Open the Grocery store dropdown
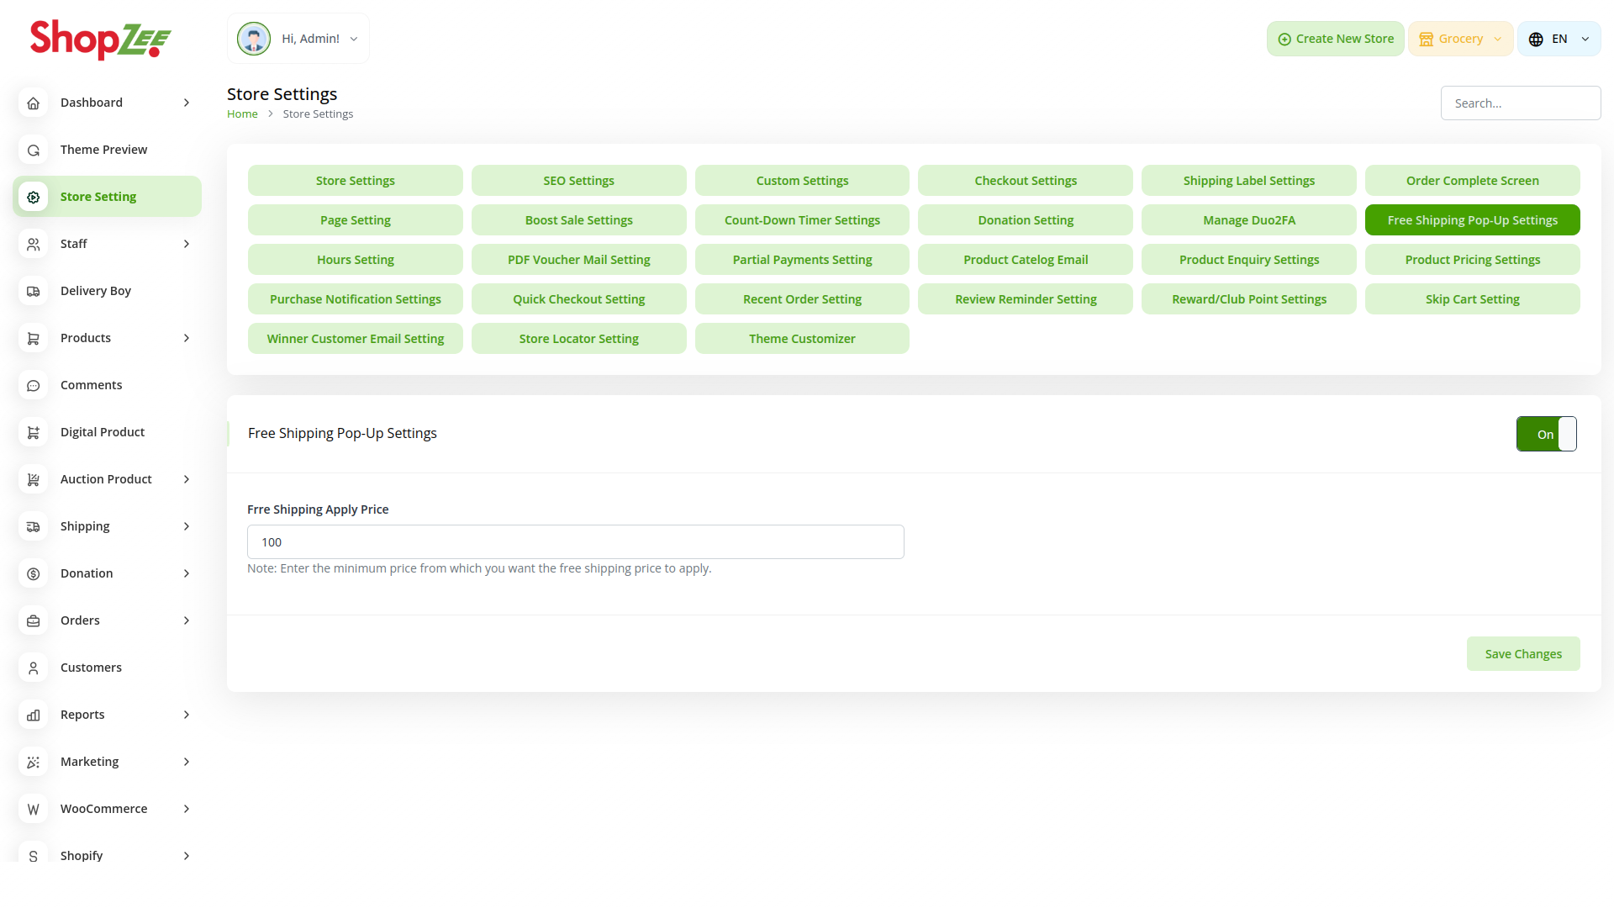 [1460, 39]
